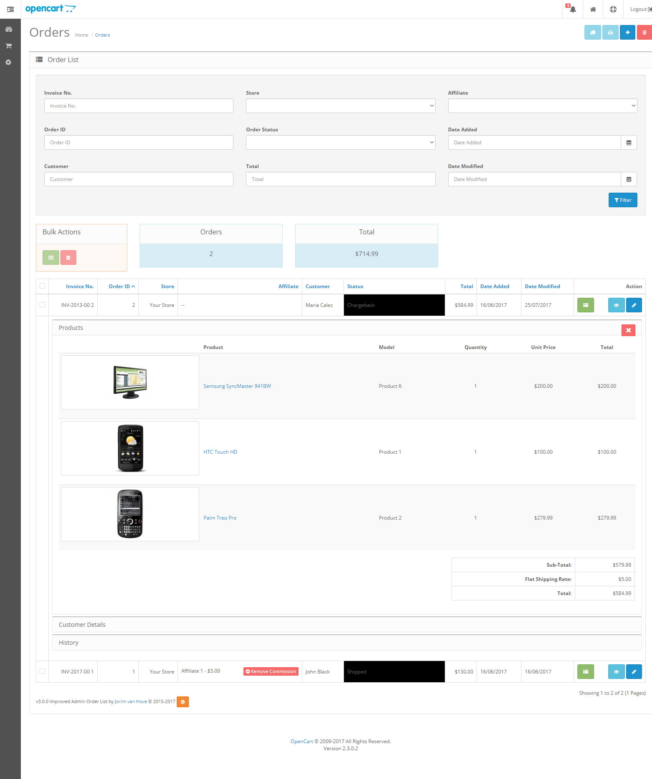Tick checkbox for order INV-2017-00 1

43,671
